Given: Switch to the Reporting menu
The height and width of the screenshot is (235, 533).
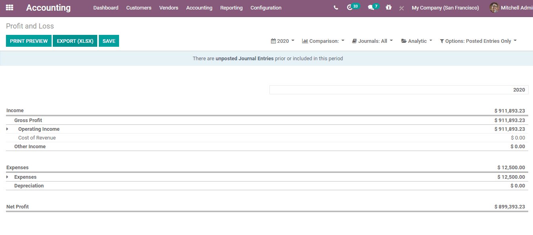Looking at the screenshot, I should click(x=231, y=8).
